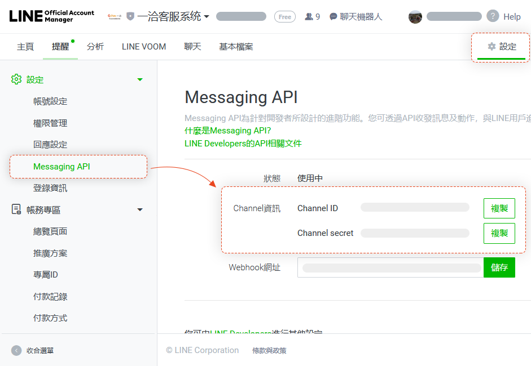Save the webhook URL with 儲存
The width and height of the screenshot is (531, 366).
[499, 267]
